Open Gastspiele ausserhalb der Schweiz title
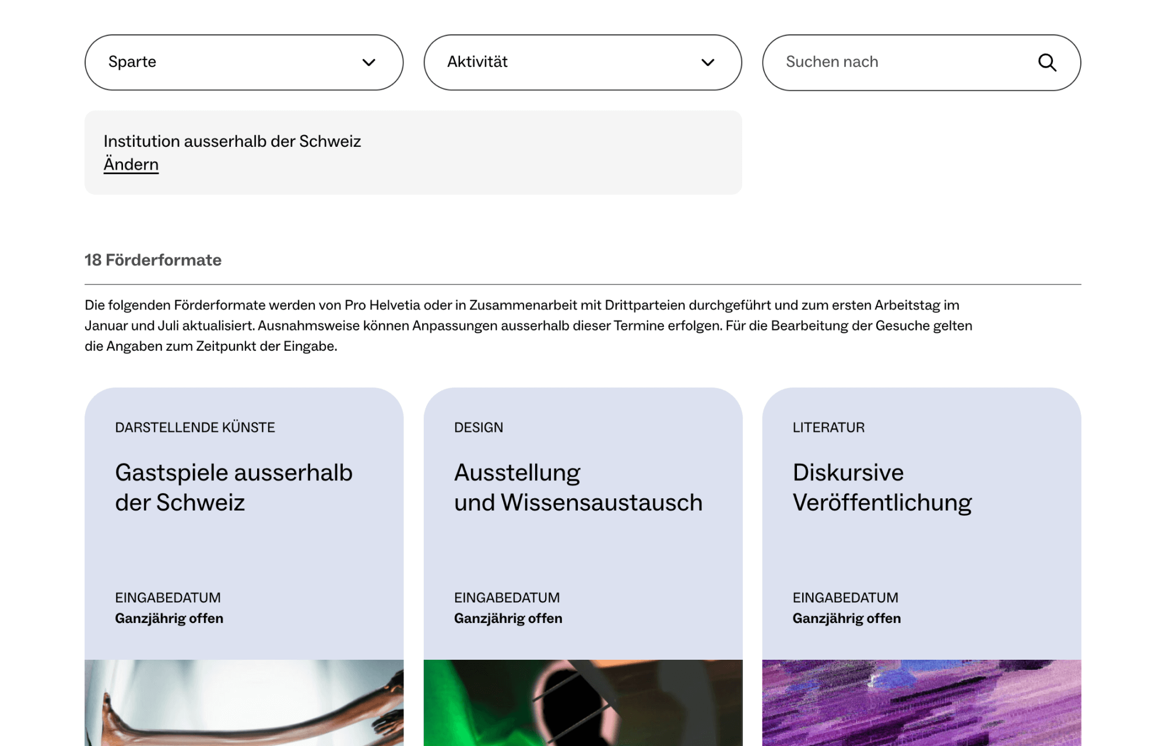Screen dimensions: 1166x746 (233, 487)
